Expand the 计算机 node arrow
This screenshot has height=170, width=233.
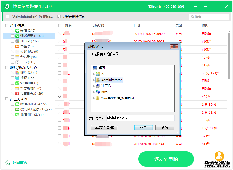click(x=94, y=86)
